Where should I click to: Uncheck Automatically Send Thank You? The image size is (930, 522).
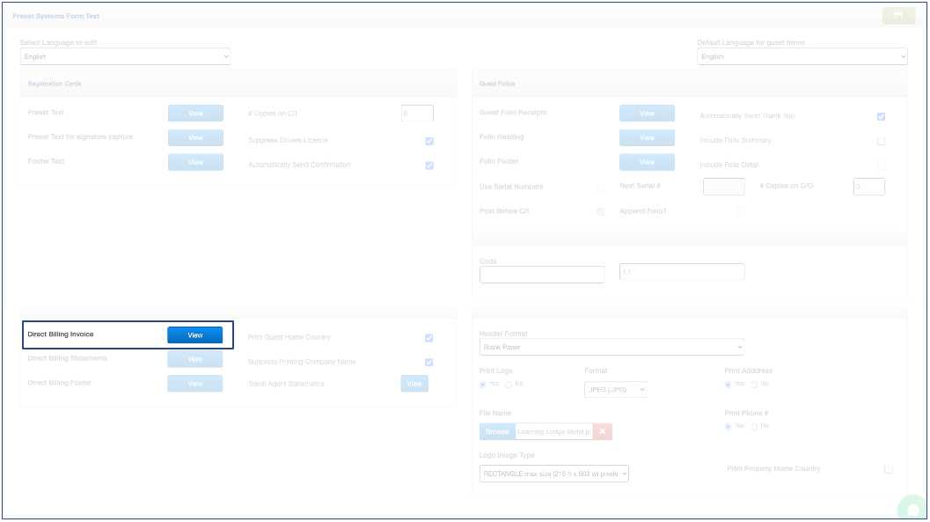click(881, 116)
